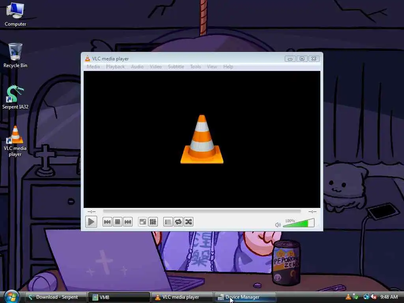Image resolution: width=404 pixels, height=303 pixels.
Task: Open the Media menu
Action: coord(93,67)
